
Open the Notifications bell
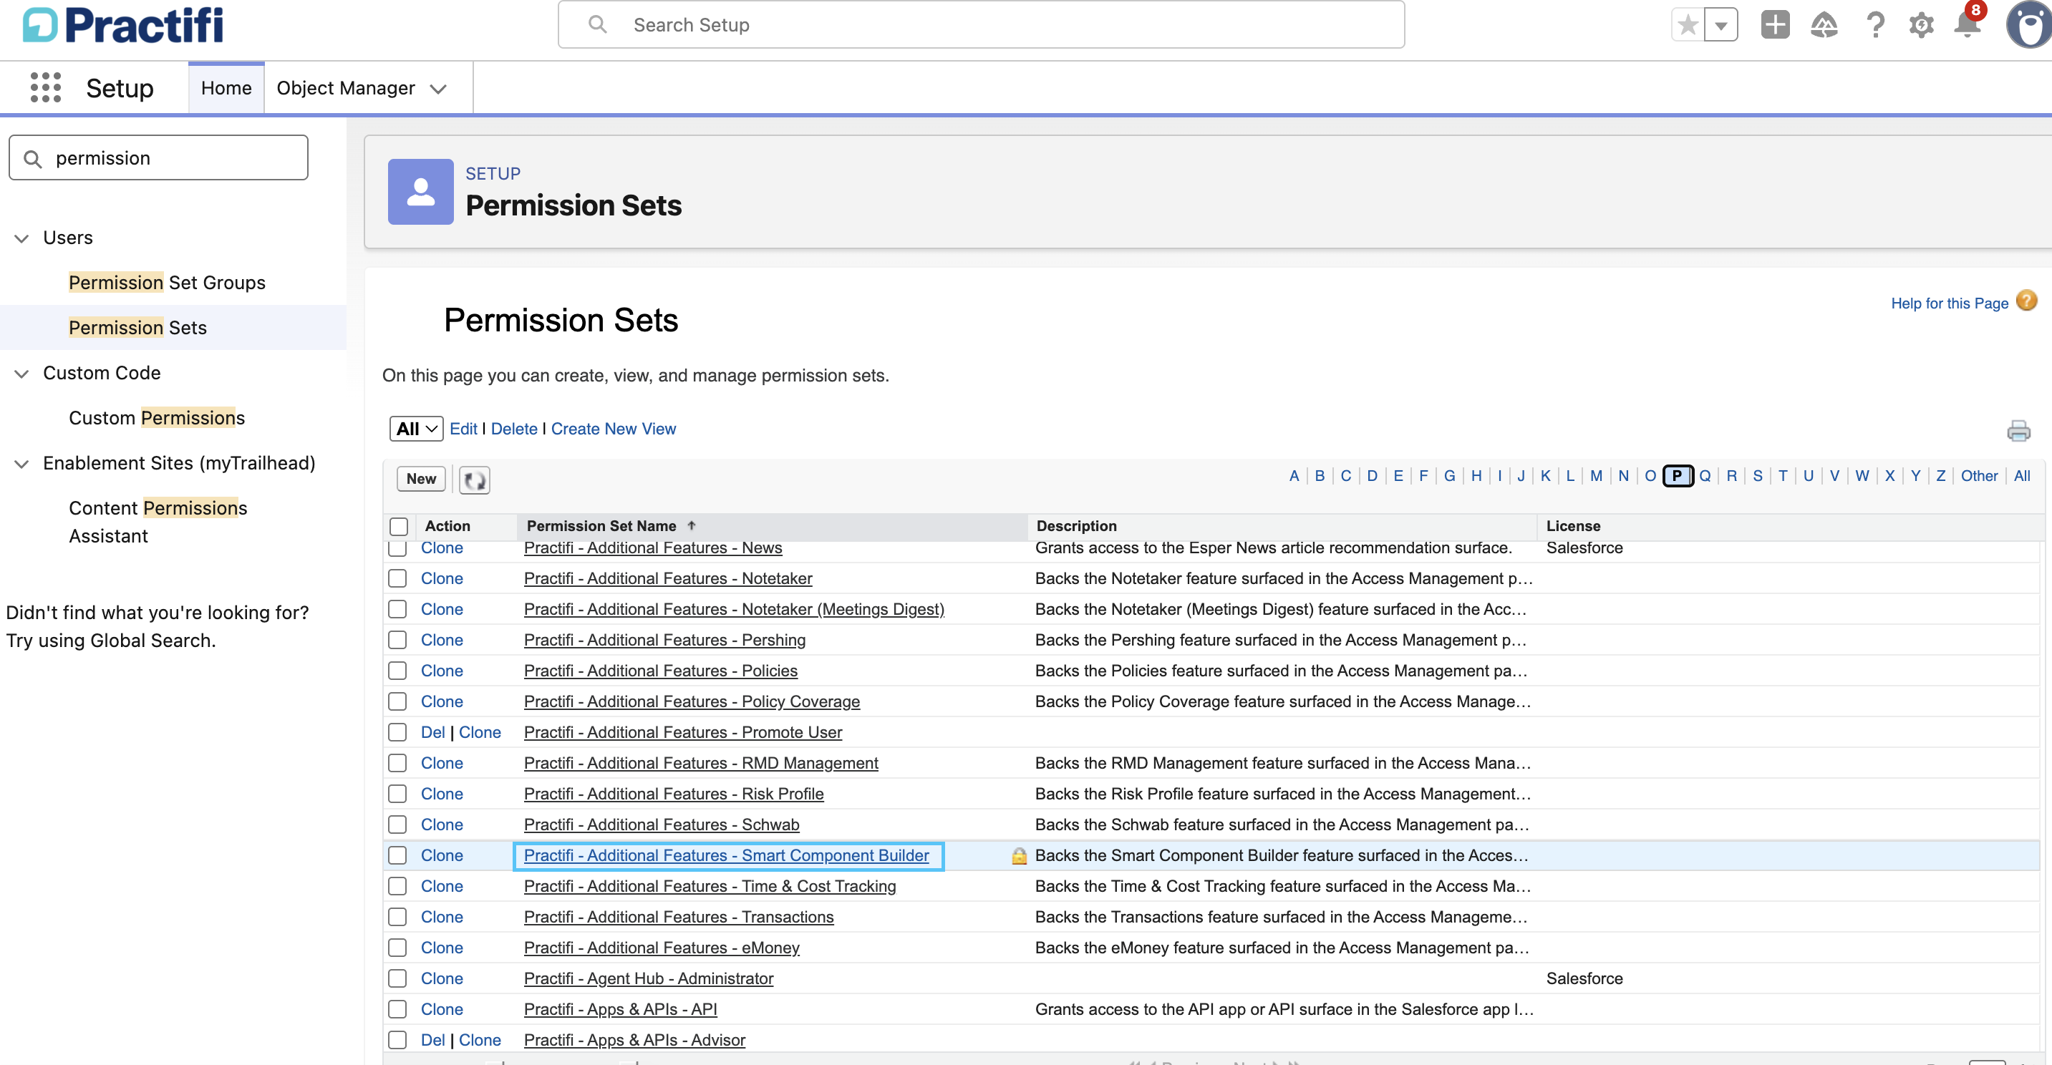(x=1967, y=25)
